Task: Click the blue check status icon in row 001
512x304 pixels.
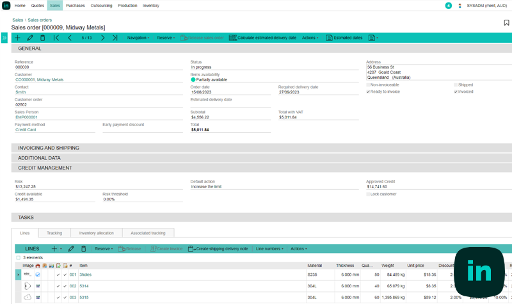Action: tap(38, 275)
